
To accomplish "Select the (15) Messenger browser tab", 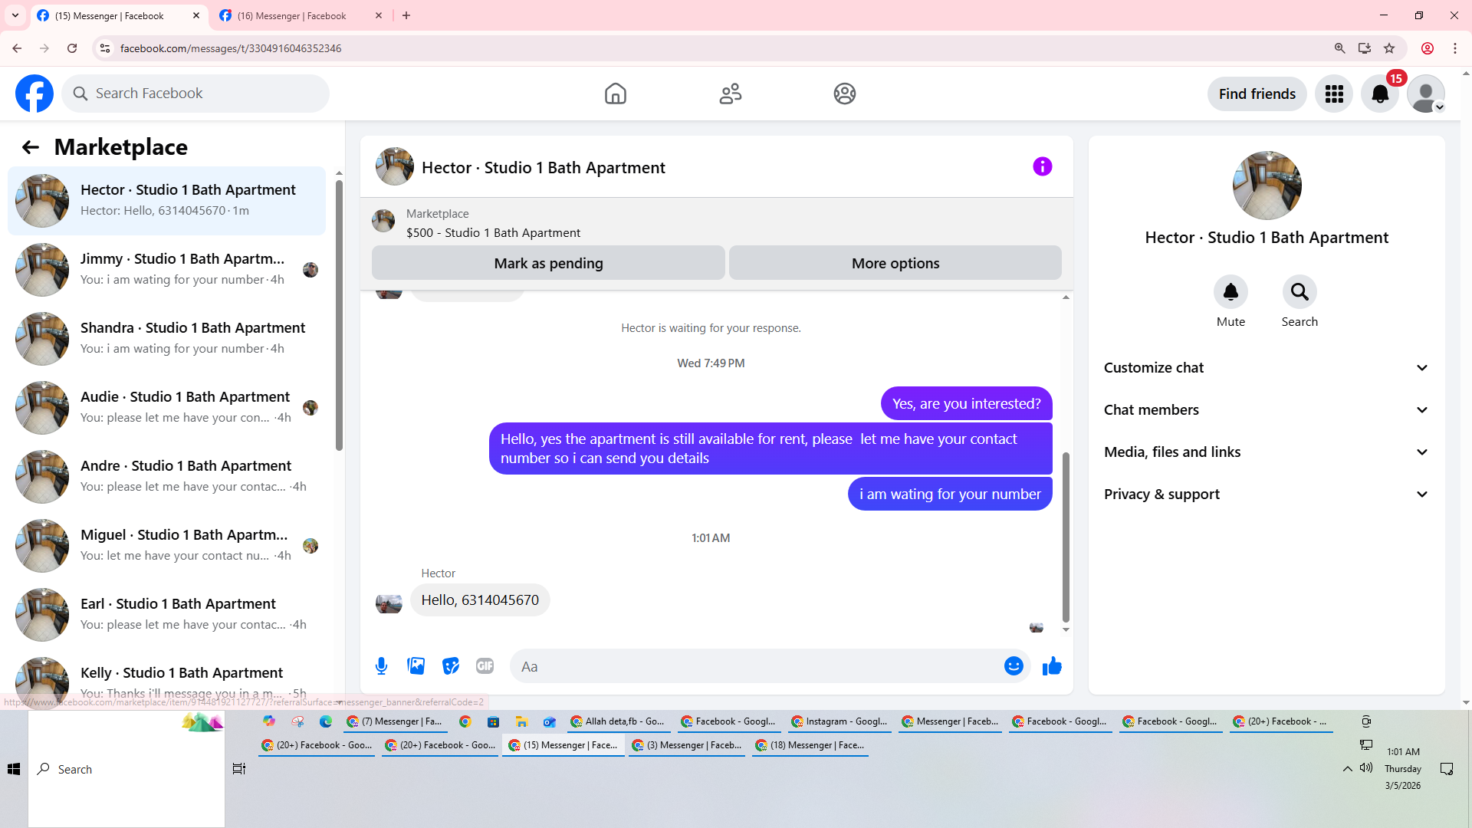I will tap(119, 15).
